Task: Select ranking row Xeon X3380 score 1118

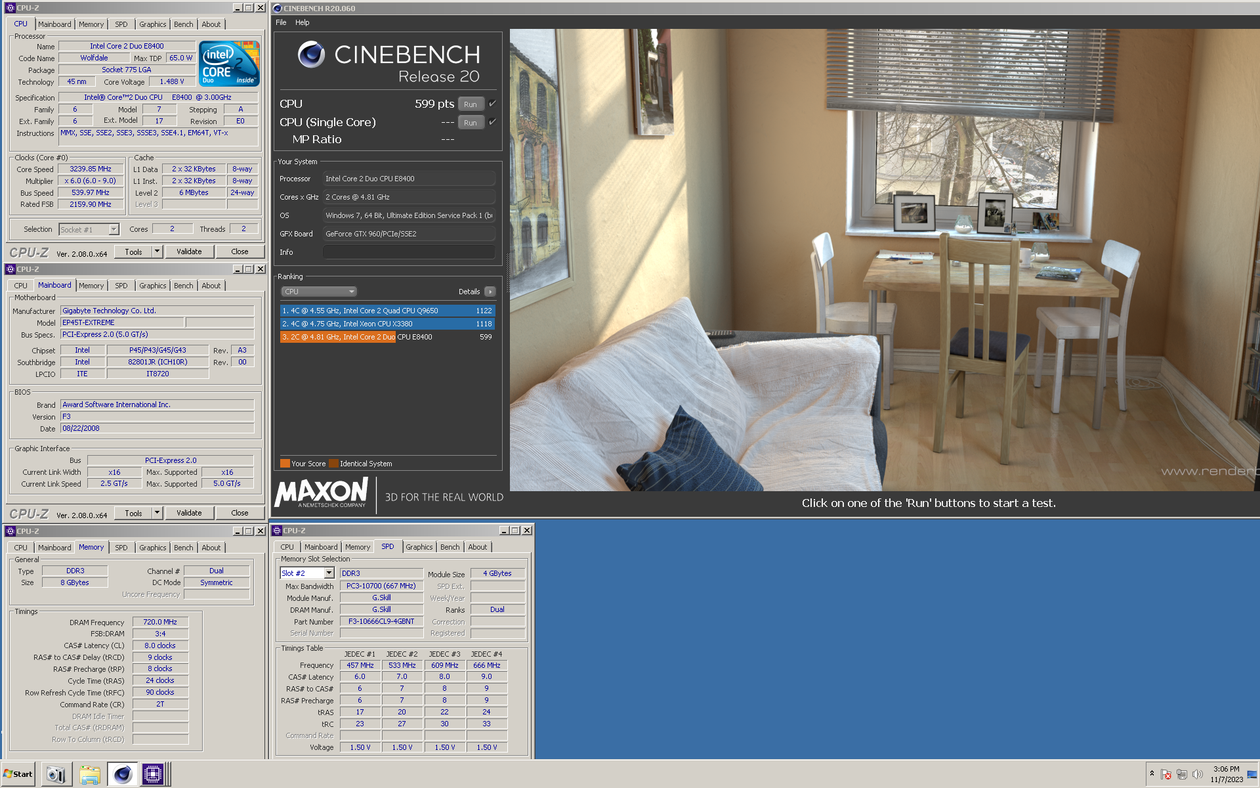Action: (x=387, y=324)
